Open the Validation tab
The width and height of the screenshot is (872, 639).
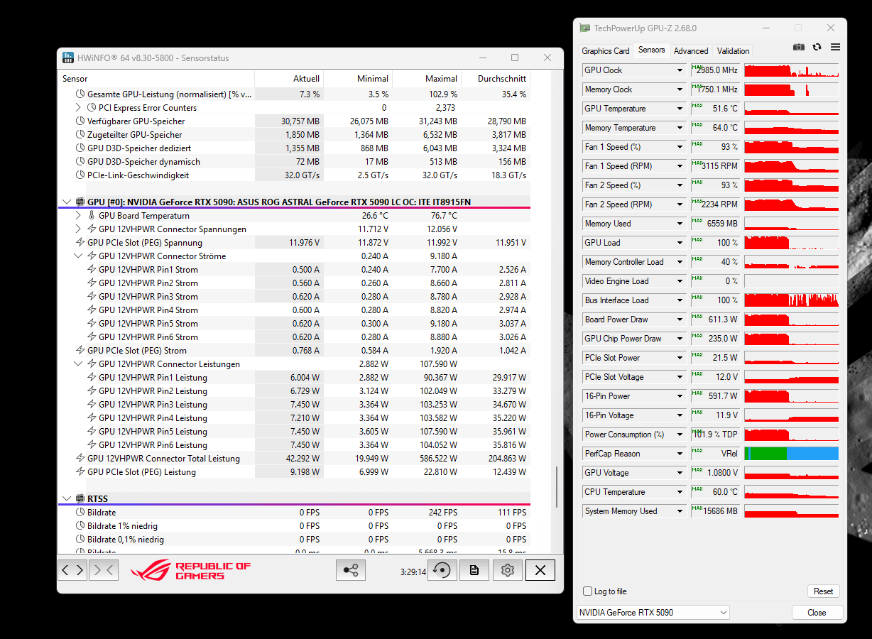pyautogui.click(x=733, y=51)
